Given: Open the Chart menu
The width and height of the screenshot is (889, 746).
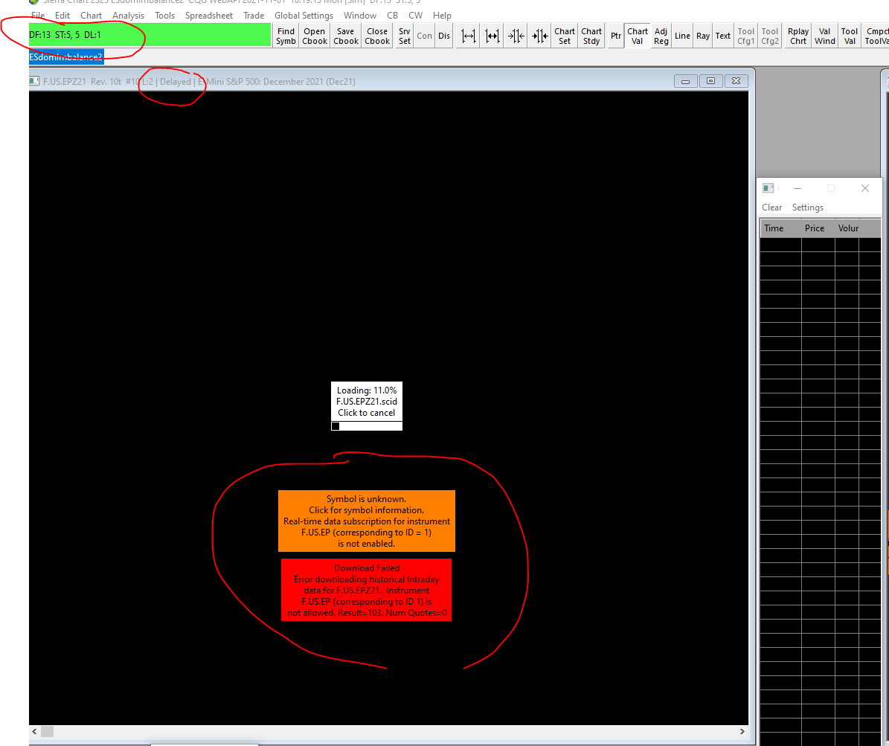Looking at the screenshot, I should (x=91, y=16).
